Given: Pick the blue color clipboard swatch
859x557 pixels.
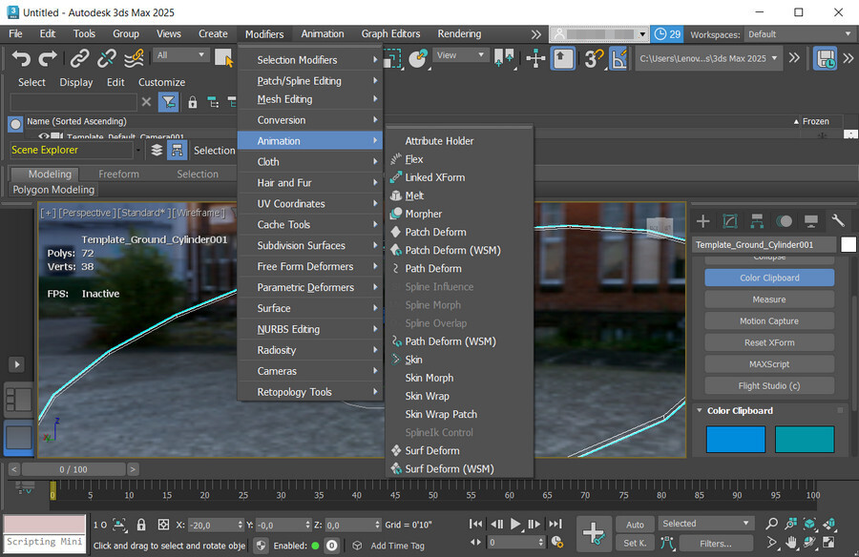Looking at the screenshot, I should pos(735,440).
